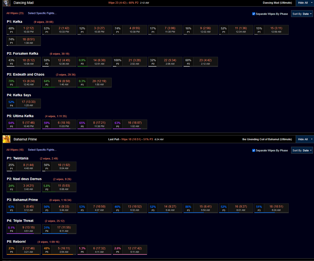Image resolution: width=314 pixels, height=261 pixels.
Task: Open Forsaken Kefka wipe 12 (4:45)
Action: (59, 62)
